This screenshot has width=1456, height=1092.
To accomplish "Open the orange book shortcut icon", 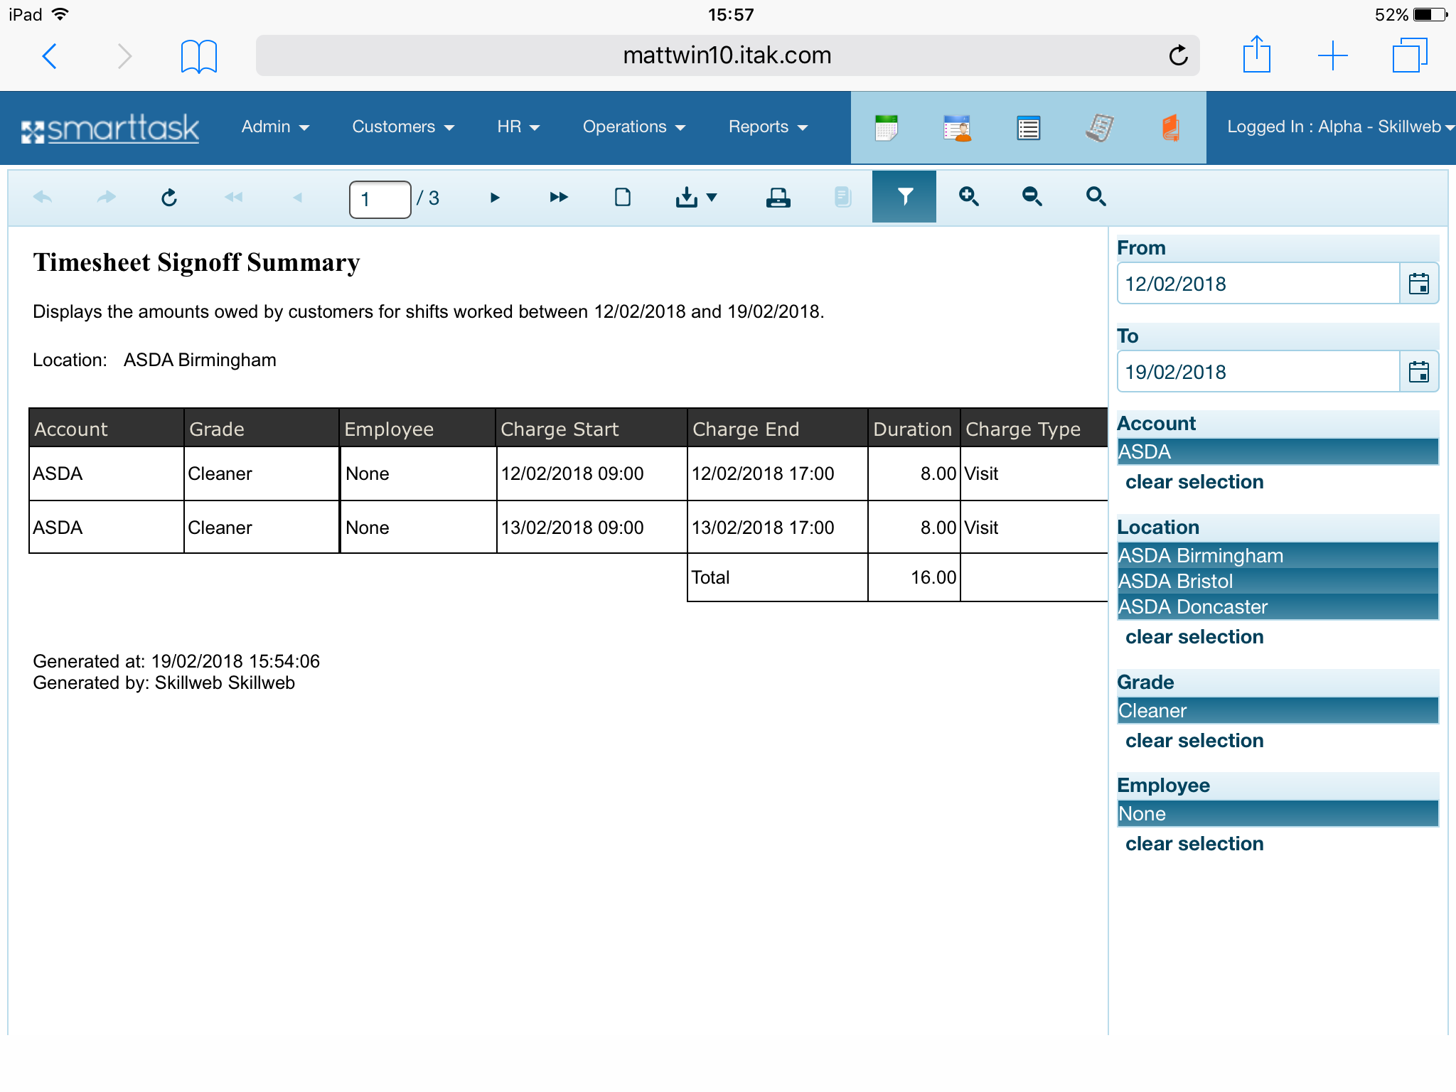I will [x=1170, y=128].
